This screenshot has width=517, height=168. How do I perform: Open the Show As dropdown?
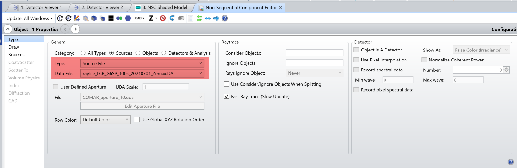[x=481, y=50]
